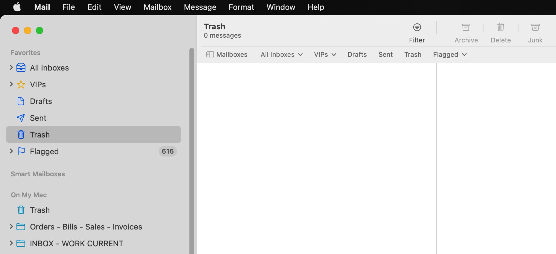
Task: Click the On My Mac section header
Action: click(29, 195)
